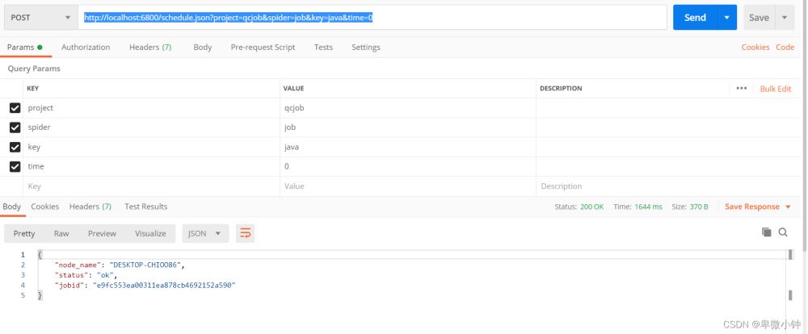Open the Pre-request Script tab
Screen dimensions: 808x334
pos(263,48)
